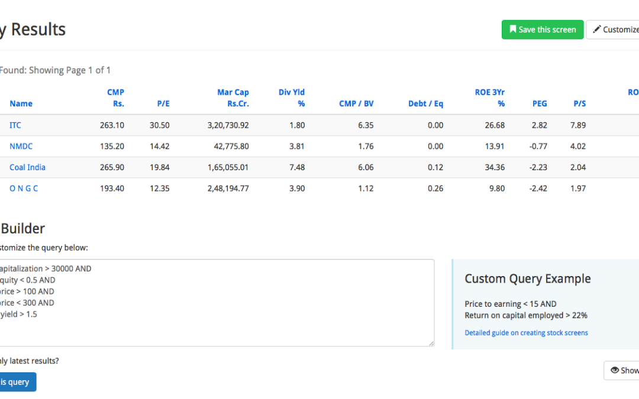Sort by the P/S column header

[x=579, y=103]
